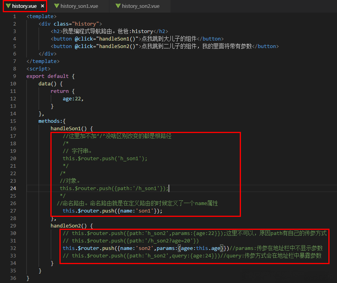Click the commented '/h_son2?age=20' line
Screen dimensions: 337x283
[131, 240]
